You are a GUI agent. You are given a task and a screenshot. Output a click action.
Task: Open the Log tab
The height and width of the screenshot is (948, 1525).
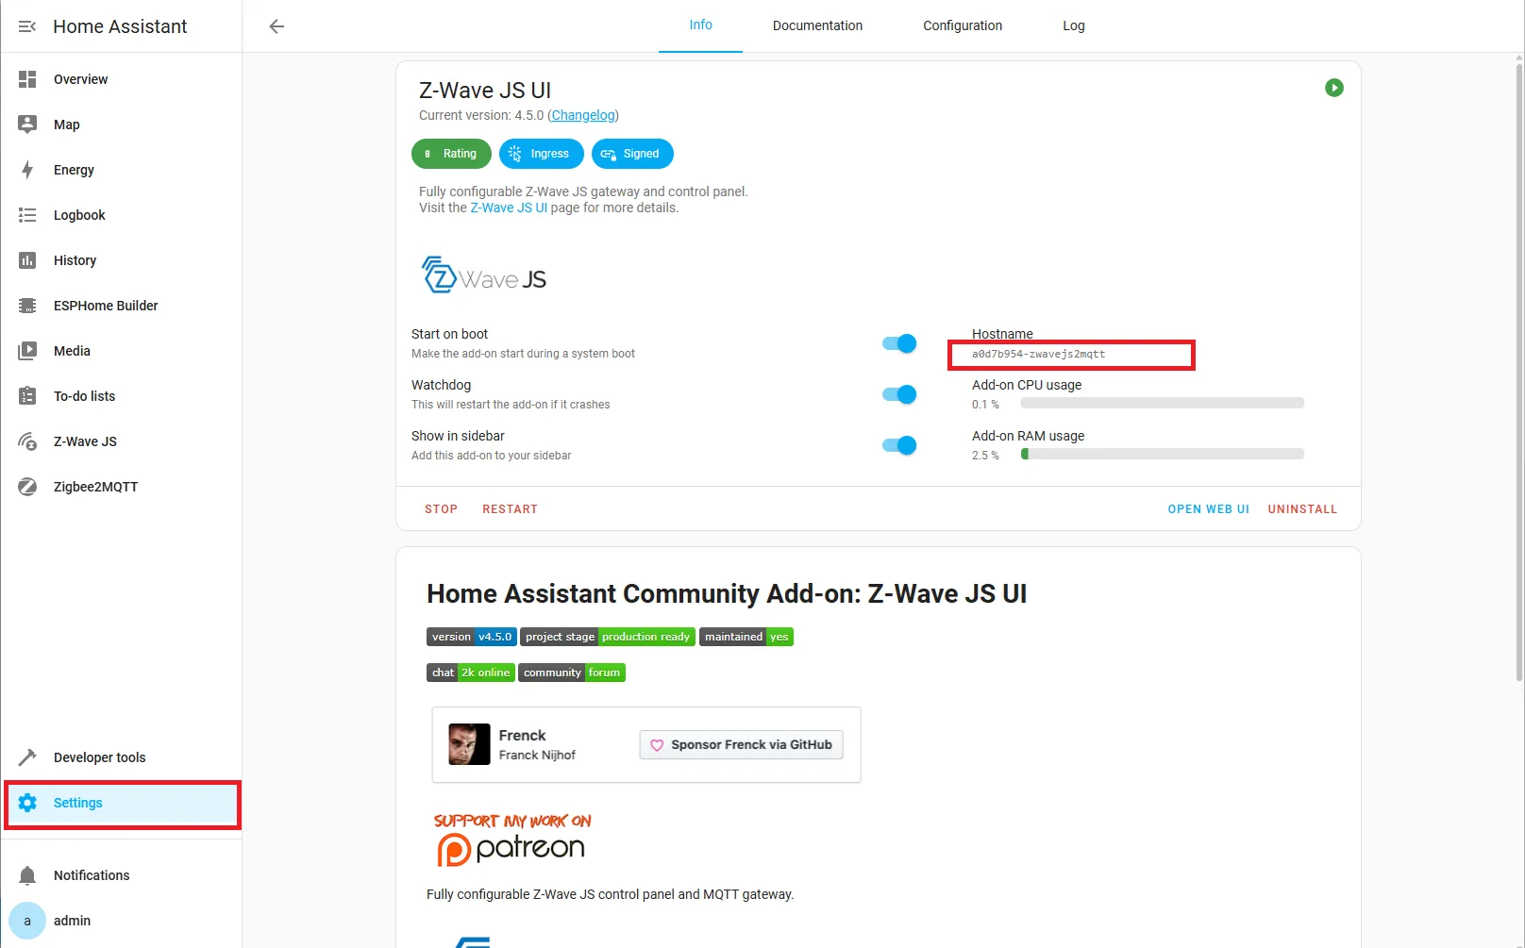[x=1073, y=25]
